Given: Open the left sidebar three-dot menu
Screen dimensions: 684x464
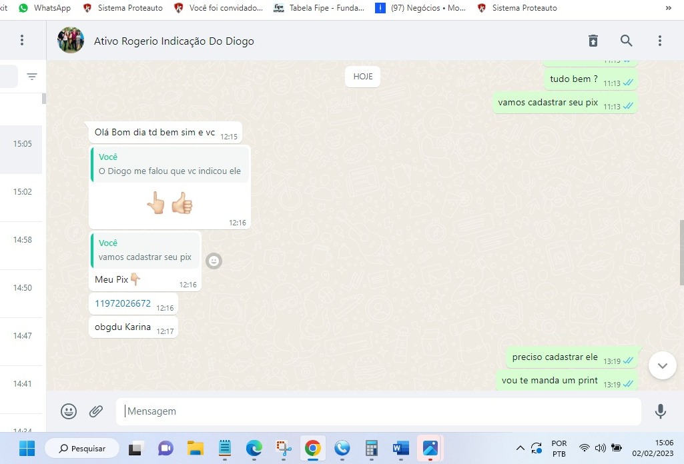Looking at the screenshot, I should [x=22, y=40].
